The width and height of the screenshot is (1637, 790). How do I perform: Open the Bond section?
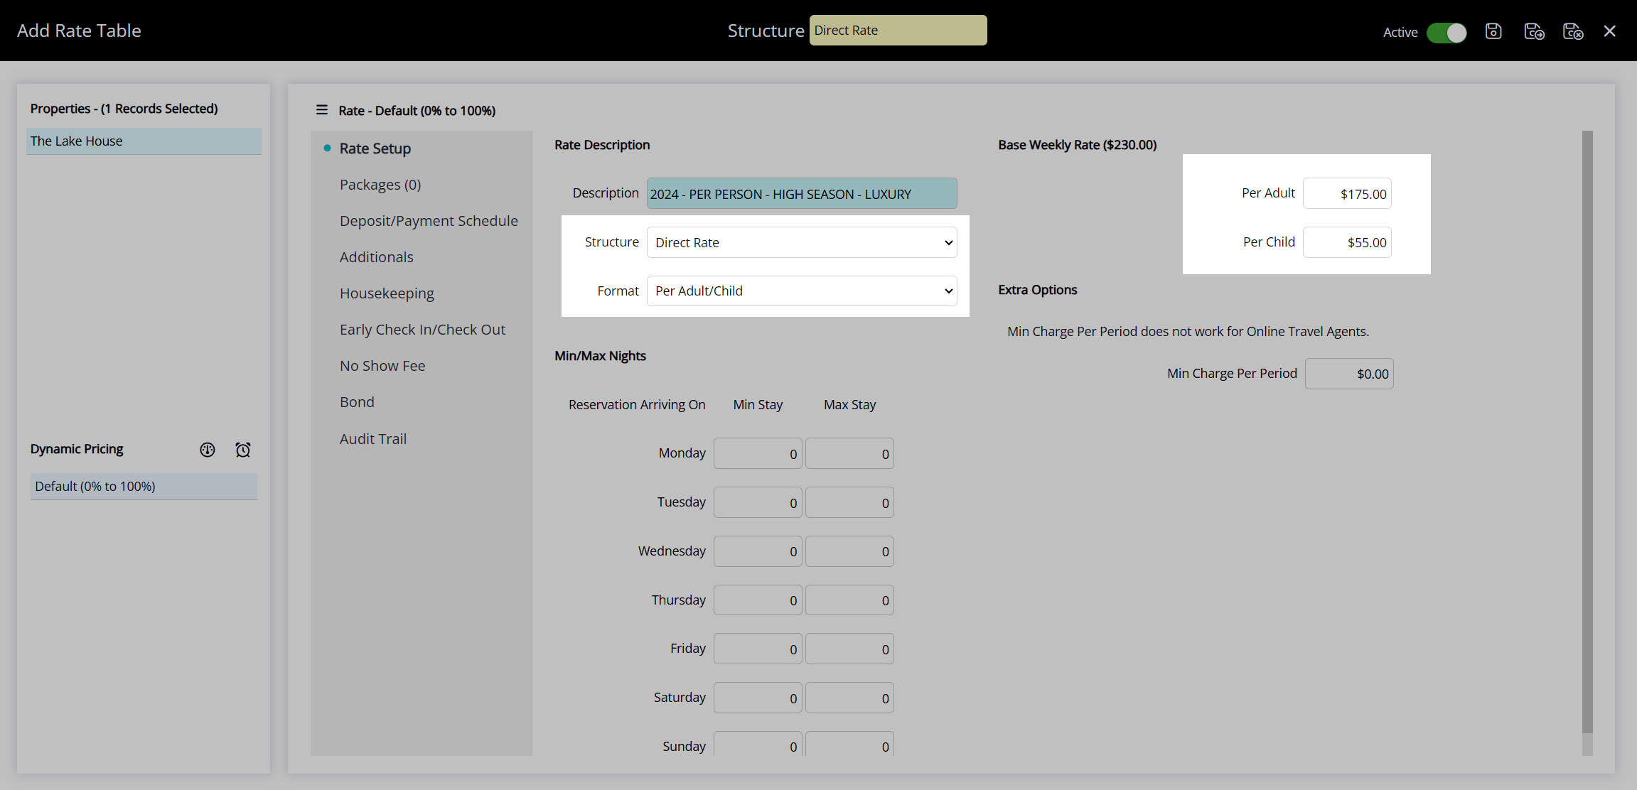[x=357, y=402]
